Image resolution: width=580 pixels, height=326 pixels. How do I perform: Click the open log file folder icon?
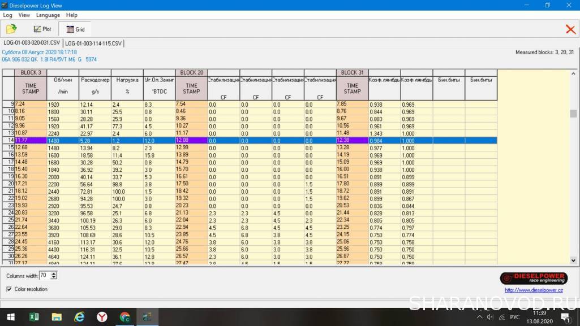11,29
